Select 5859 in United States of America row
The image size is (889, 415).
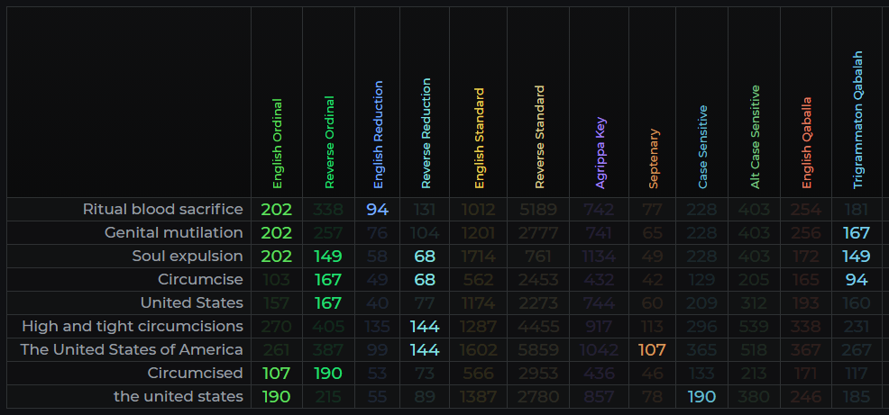[538, 350]
